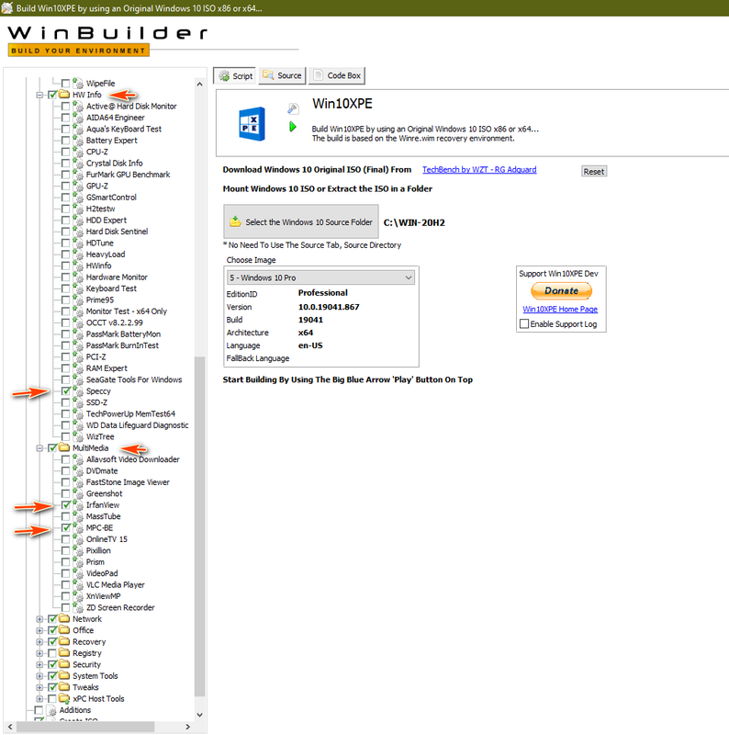The image size is (729, 735).
Task: Switch to the Script tab
Action: point(235,75)
